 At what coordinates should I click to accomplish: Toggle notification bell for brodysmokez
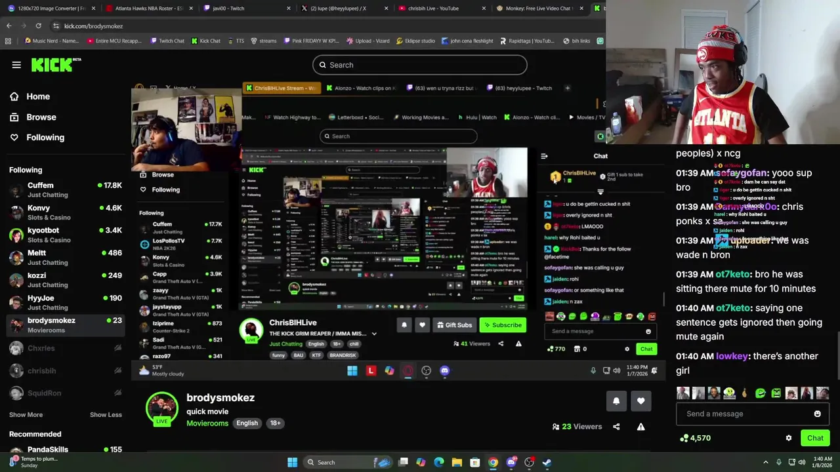[x=616, y=401]
